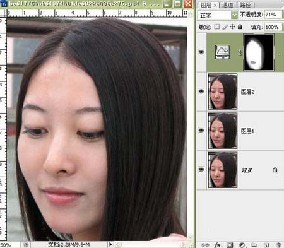Close the 图层 tab with its x
Image resolution: width=284 pixels, height=248 pixels.
click(215, 6)
